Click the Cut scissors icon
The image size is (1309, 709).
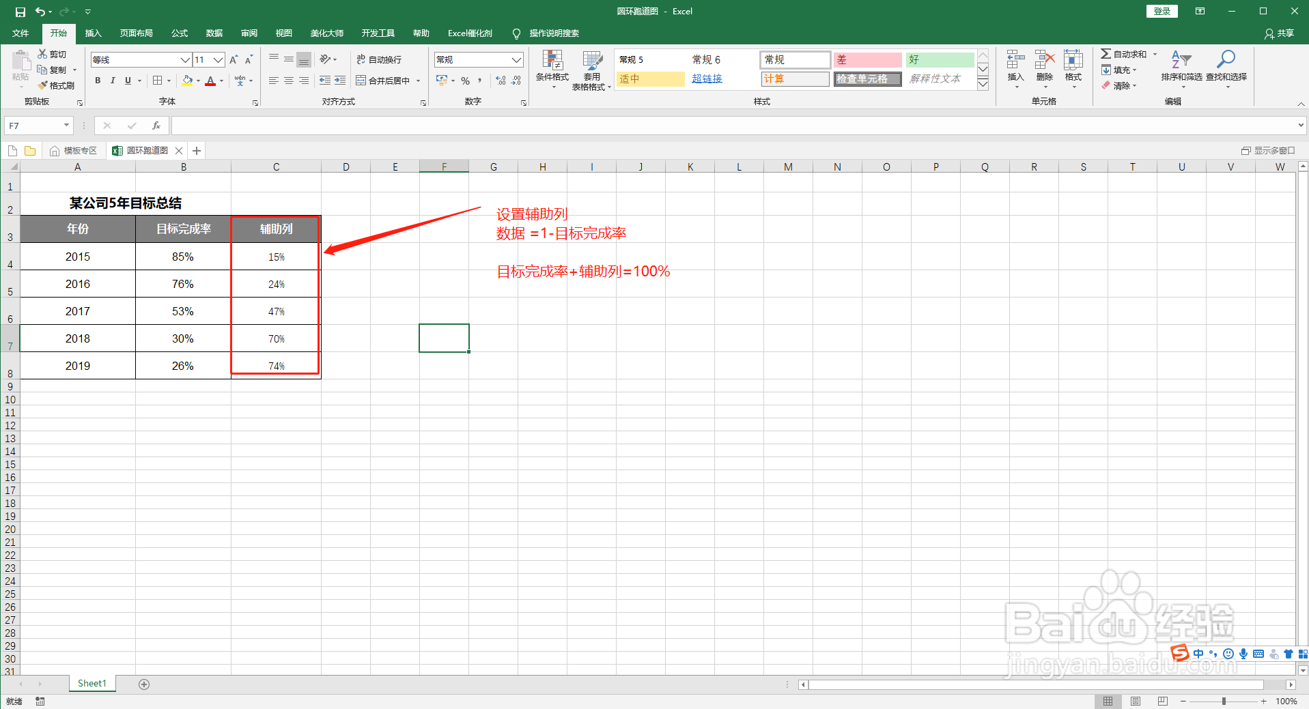click(42, 54)
